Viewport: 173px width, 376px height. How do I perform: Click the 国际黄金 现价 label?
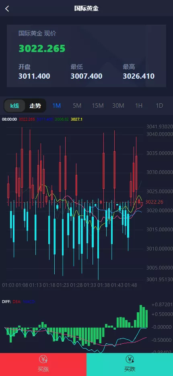pyautogui.click(x=37, y=33)
